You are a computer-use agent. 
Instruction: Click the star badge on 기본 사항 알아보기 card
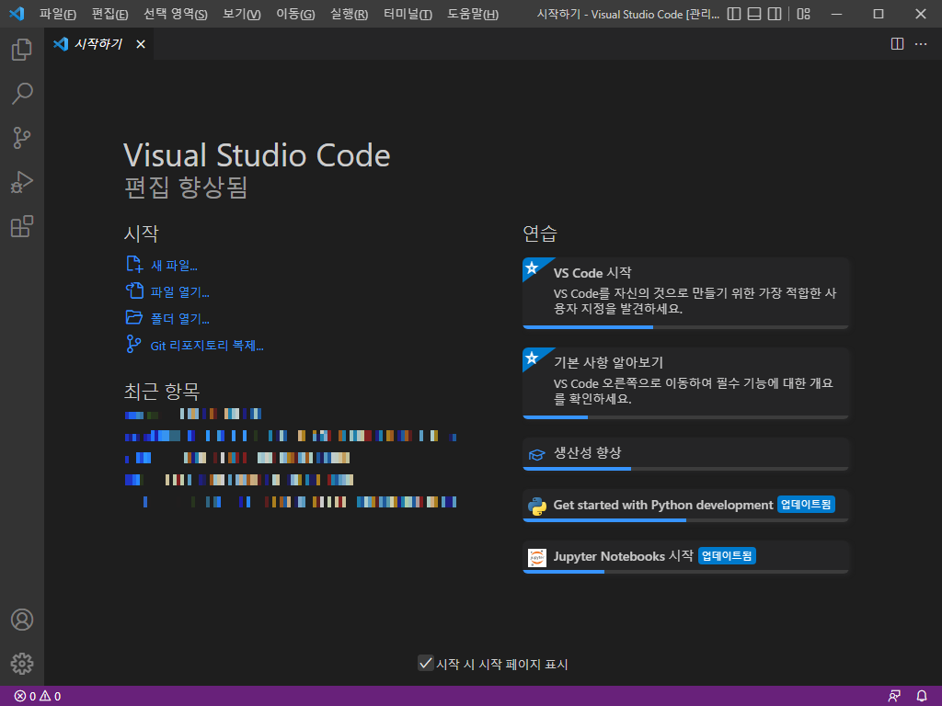[x=532, y=358]
